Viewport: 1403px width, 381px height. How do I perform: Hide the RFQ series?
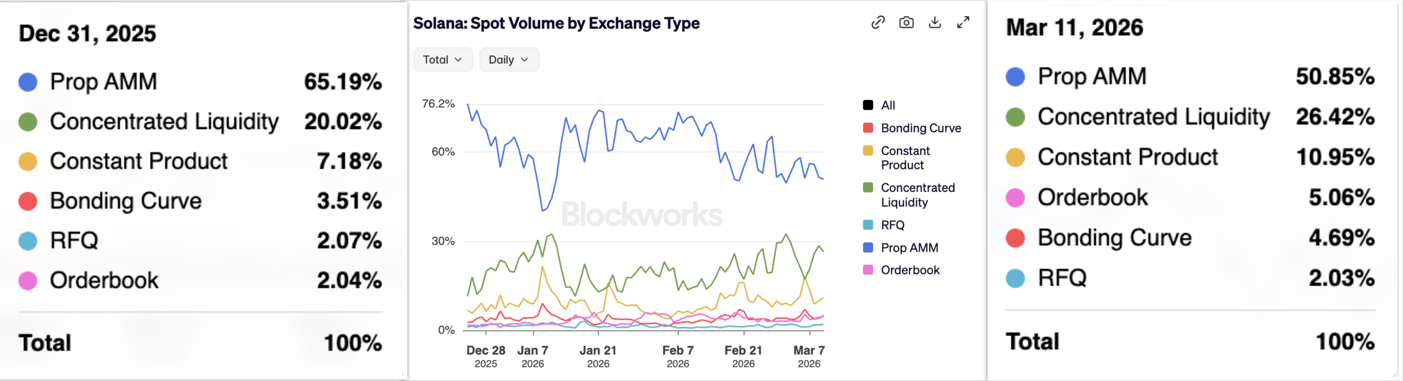click(x=892, y=225)
